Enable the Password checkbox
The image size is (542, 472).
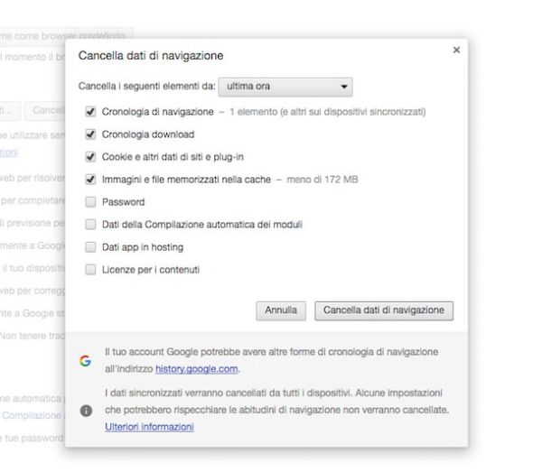click(90, 202)
